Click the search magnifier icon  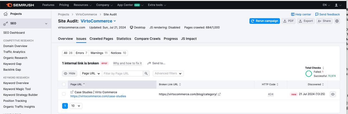point(146,73)
